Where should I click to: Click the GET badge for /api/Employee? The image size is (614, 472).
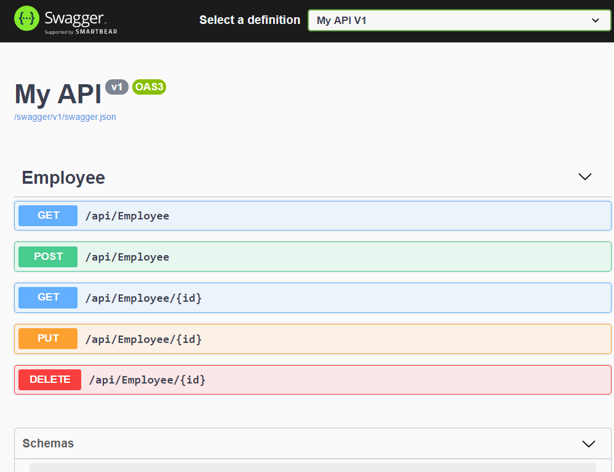[x=48, y=216]
